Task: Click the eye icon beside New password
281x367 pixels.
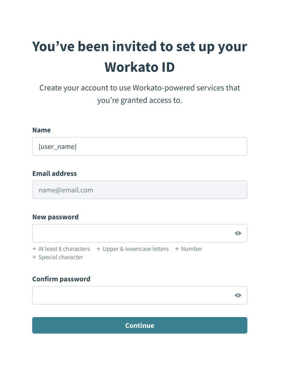Action: click(238, 233)
